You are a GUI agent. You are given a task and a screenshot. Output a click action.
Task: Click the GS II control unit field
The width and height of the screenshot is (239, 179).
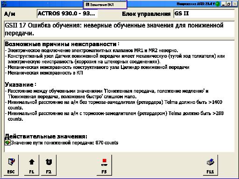pos(204,14)
